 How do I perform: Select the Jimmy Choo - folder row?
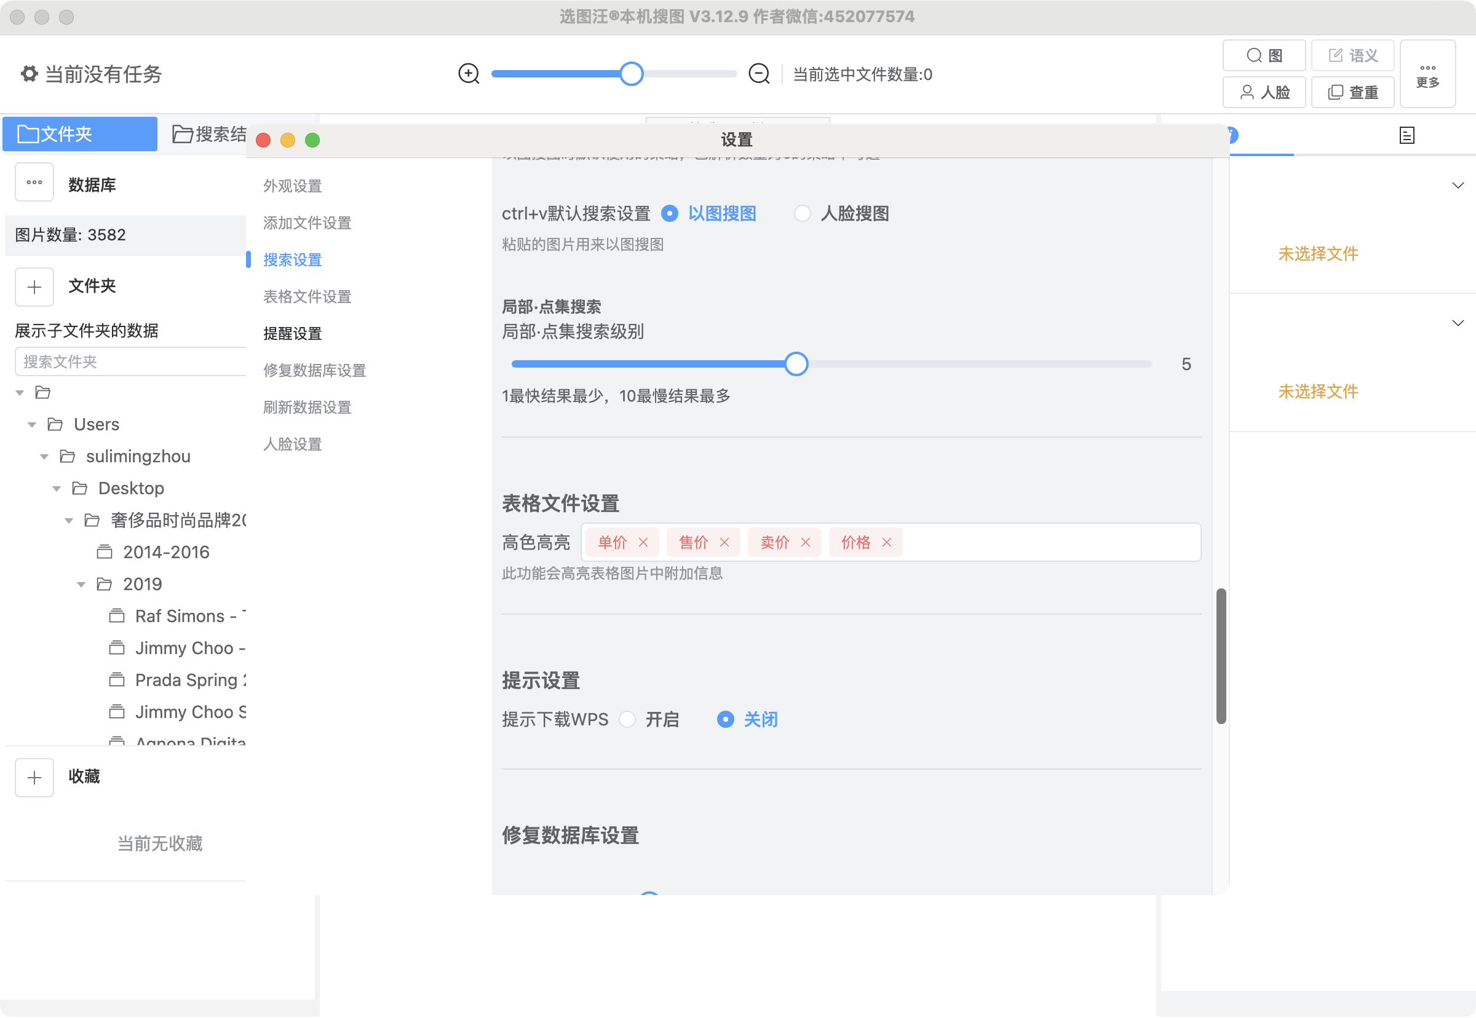pyautogui.click(x=177, y=649)
